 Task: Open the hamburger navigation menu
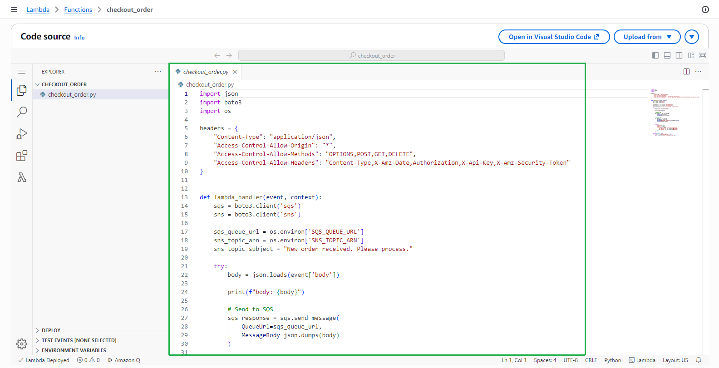pyautogui.click(x=14, y=10)
